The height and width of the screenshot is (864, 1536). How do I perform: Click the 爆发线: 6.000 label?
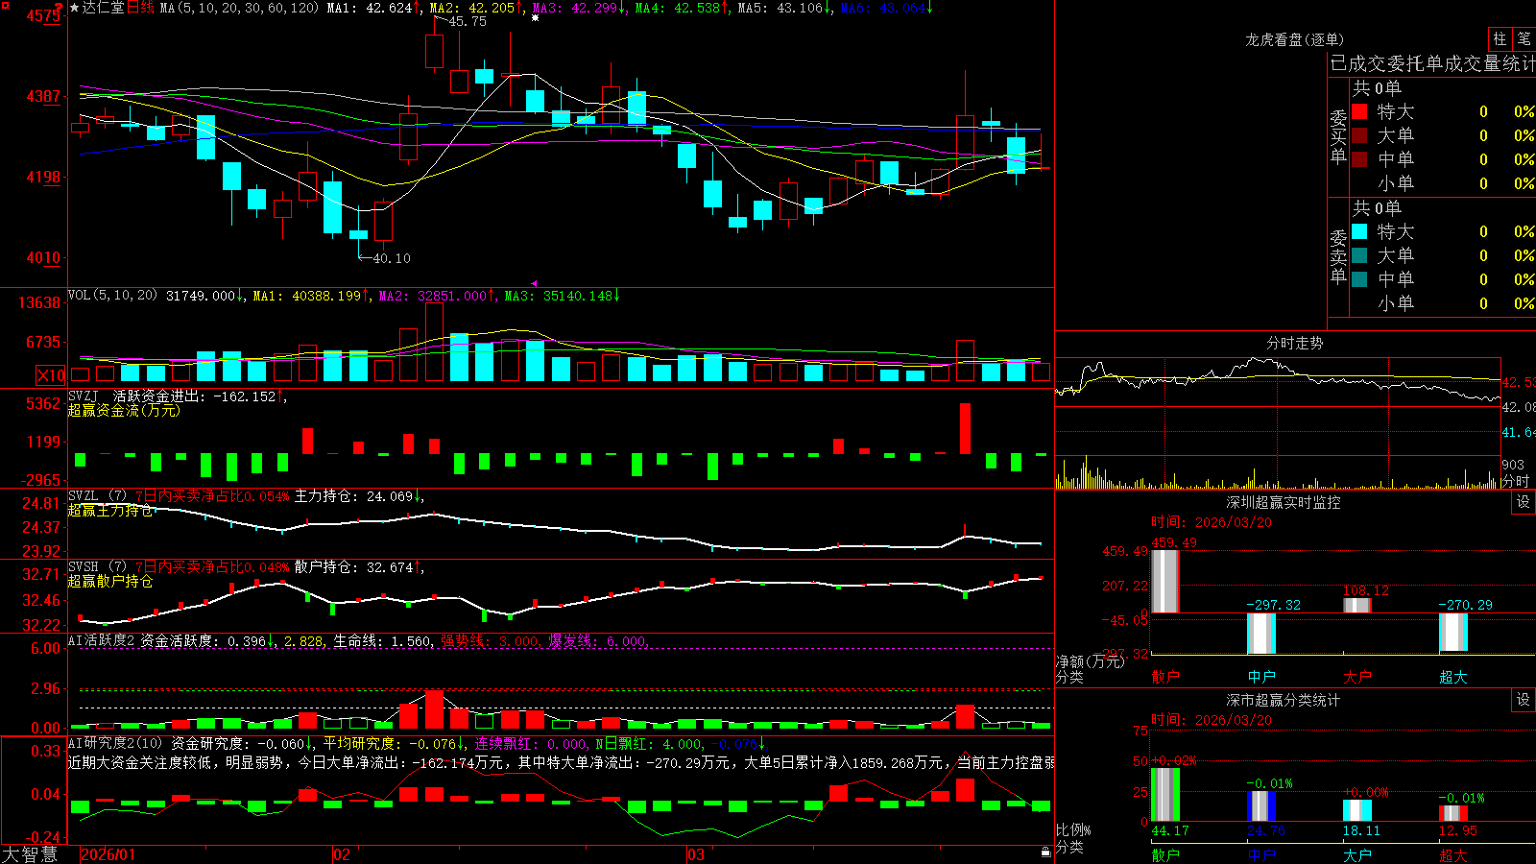(597, 641)
